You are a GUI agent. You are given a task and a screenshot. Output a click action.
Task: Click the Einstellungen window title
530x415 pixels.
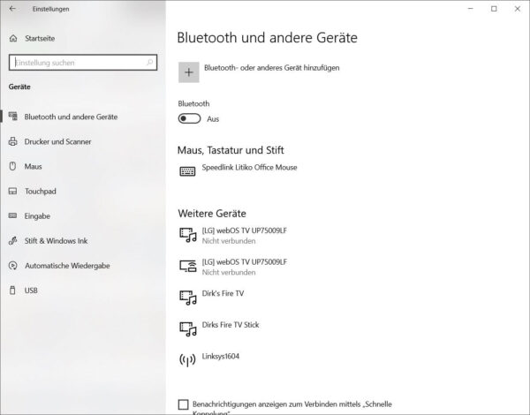tap(50, 9)
